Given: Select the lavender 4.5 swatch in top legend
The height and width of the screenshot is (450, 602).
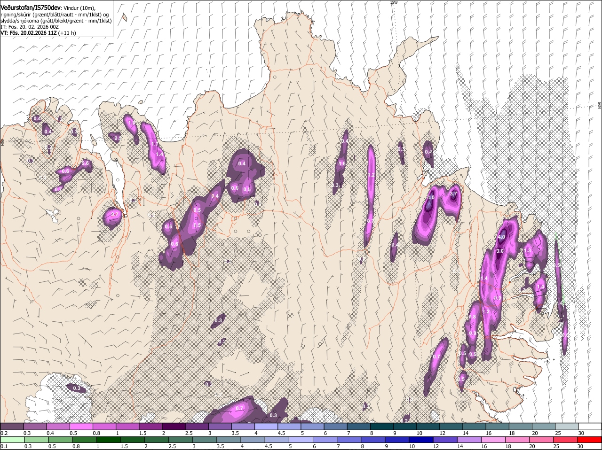Looking at the screenshot, I should coord(289,426).
